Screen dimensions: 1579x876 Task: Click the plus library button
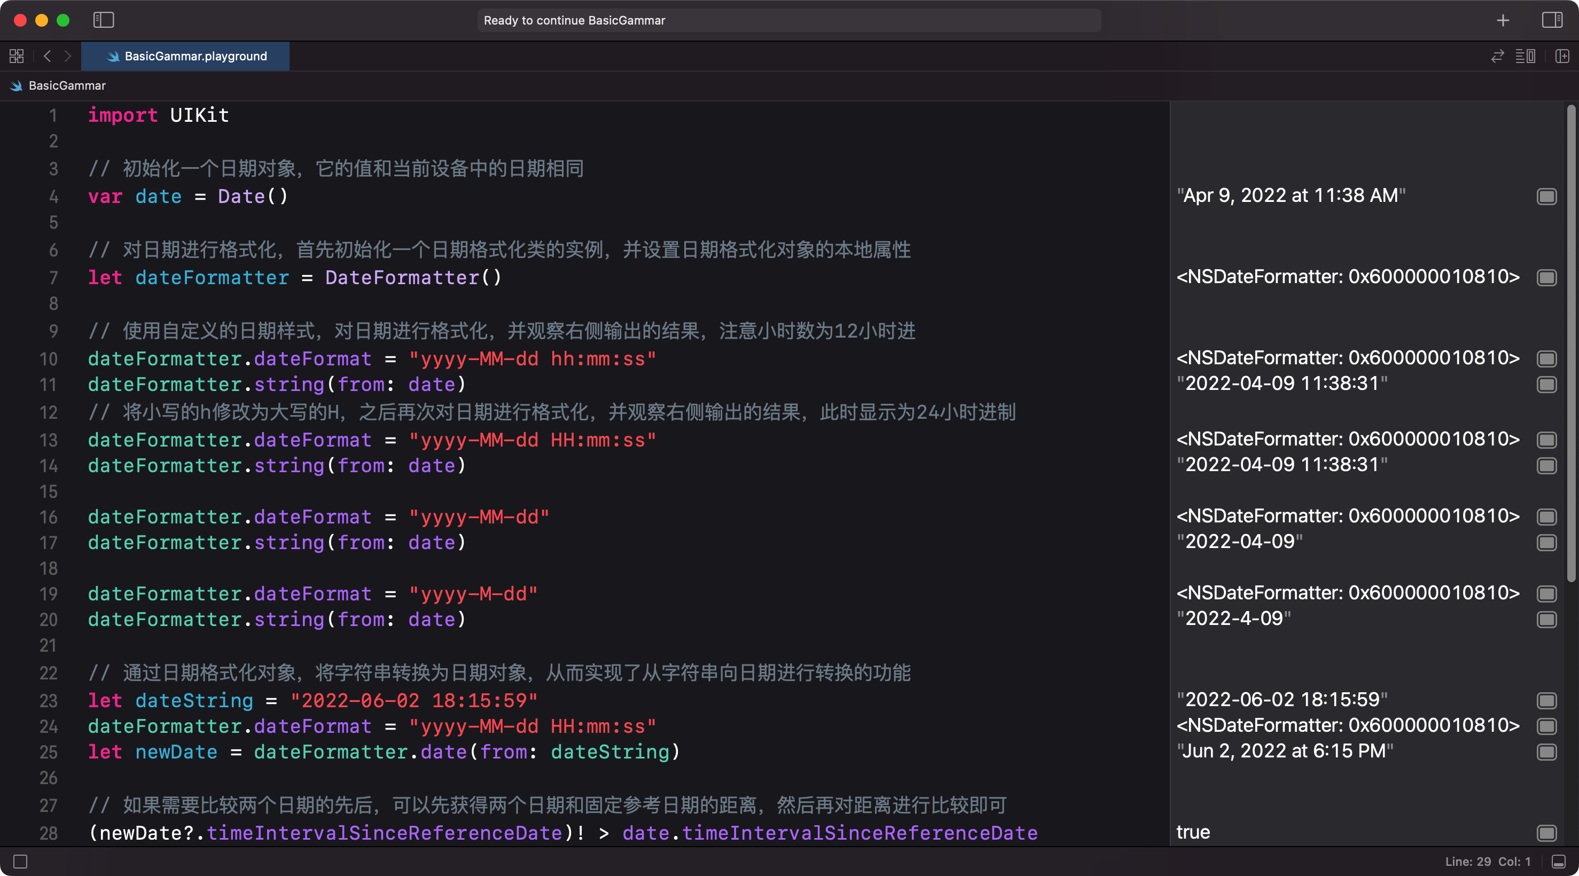click(x=1503, y=20)
